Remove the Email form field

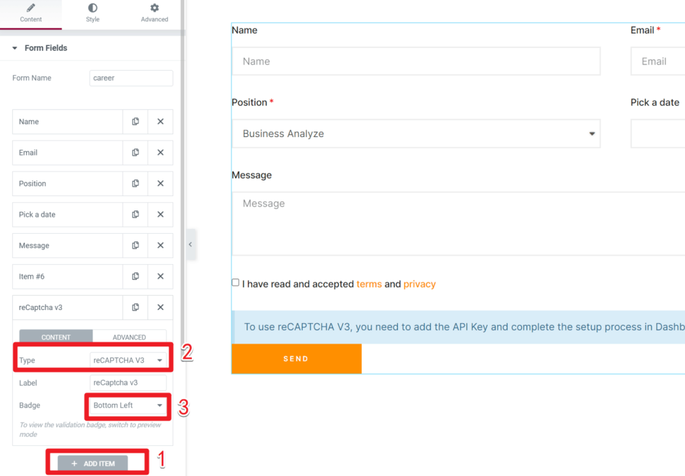160,153
